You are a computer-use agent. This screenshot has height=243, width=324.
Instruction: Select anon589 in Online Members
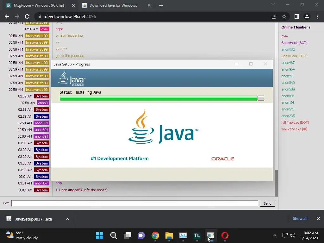288,89
